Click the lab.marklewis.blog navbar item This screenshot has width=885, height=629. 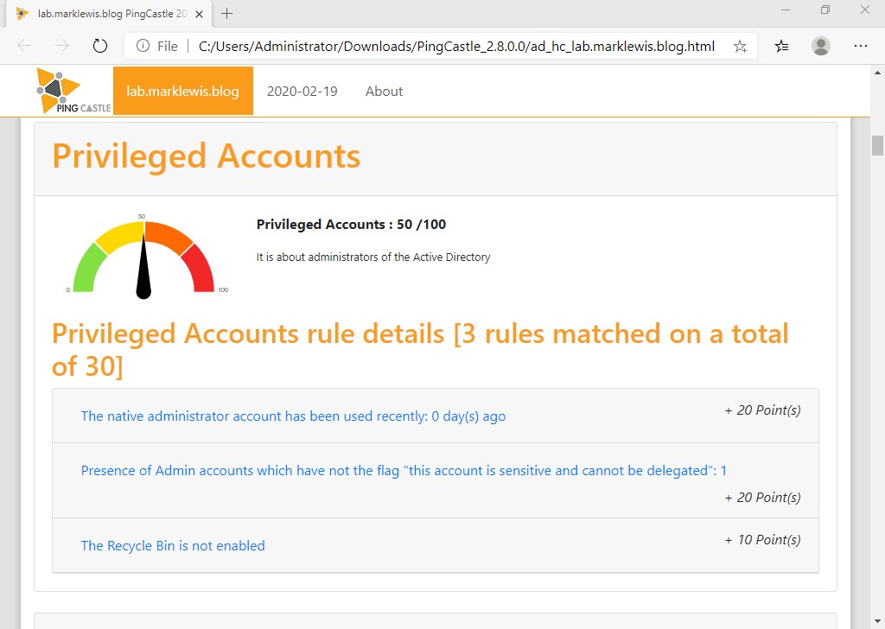pyautogui.click(x=182, y=91)
